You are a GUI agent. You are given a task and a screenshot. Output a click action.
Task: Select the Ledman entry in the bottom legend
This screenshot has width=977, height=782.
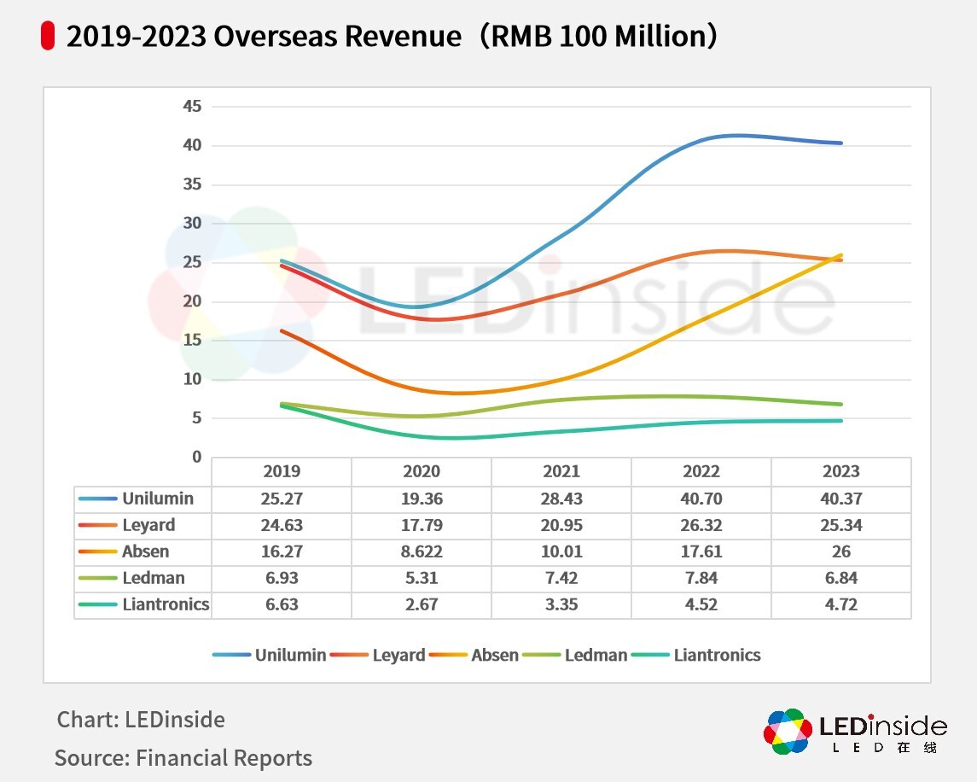(595, 655)
